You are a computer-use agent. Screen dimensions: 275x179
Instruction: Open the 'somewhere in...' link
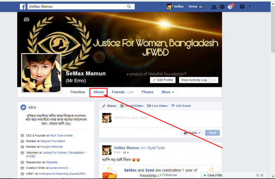coord(60,168)
